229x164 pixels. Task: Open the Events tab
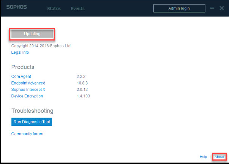pyautogui.click(x=77, y=8)
